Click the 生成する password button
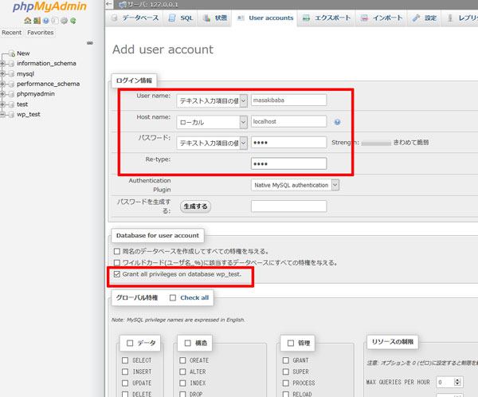This screenshot has width=478, height=397. point(195,206)
